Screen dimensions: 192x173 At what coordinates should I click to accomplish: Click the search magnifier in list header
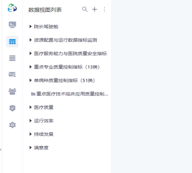tap(85, 9)
